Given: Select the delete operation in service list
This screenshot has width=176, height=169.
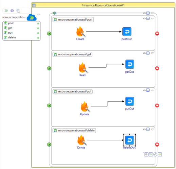Looking at the screenshot, I should (21, 37).
